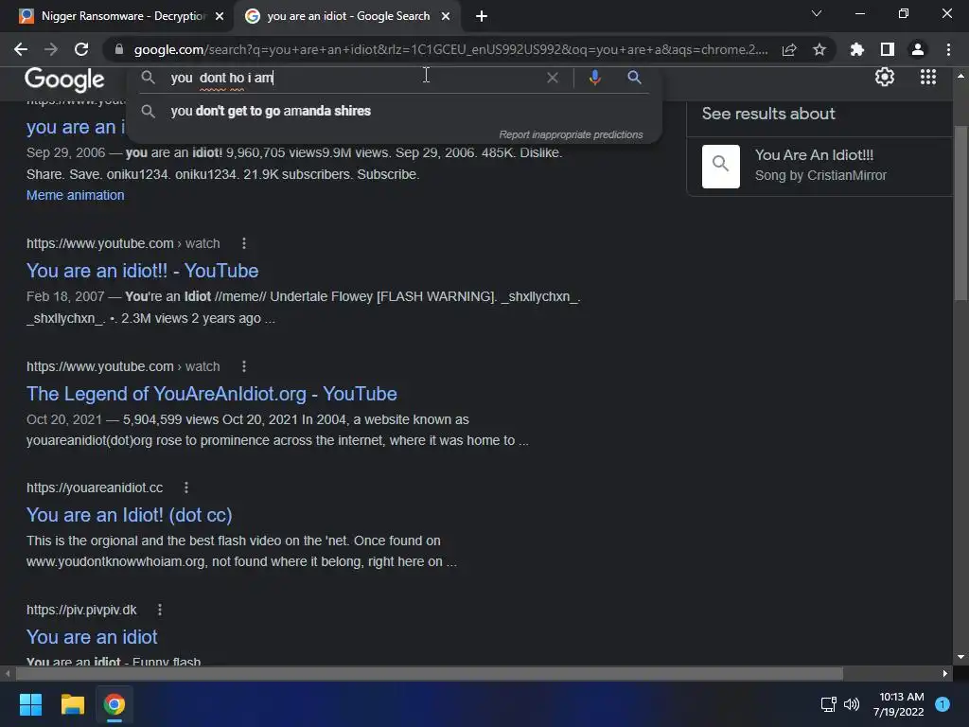Image resolution: width=969 pixels, height=727 pixels.
Task: Open the Chrome profile icon
Action: click(918, 49)
